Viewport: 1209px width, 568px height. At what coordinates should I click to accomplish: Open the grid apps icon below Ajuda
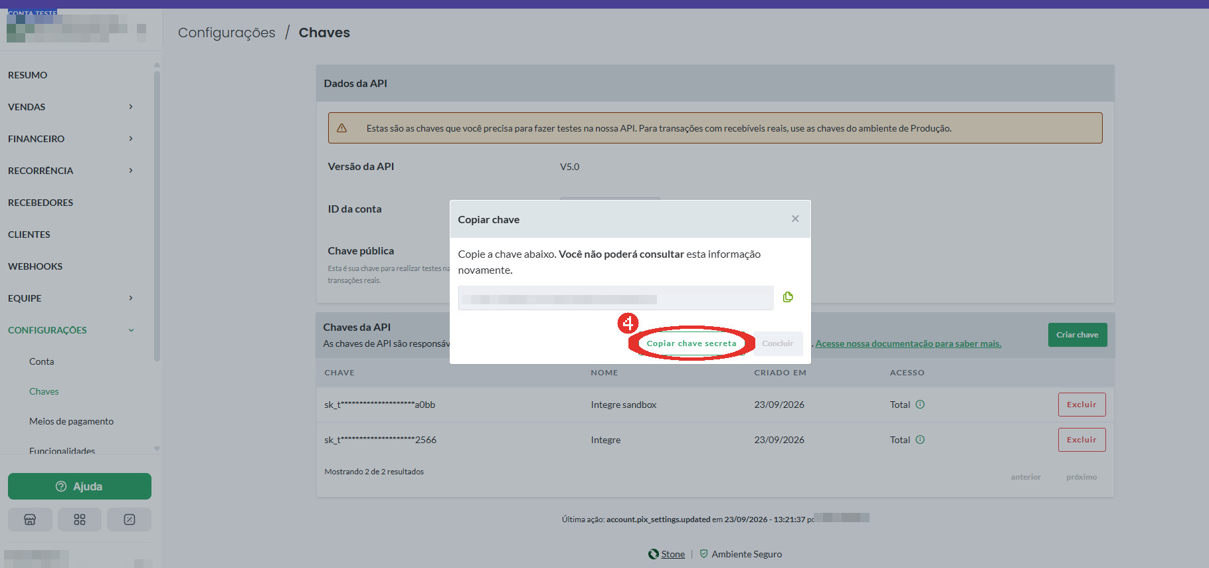coord(80,520)
